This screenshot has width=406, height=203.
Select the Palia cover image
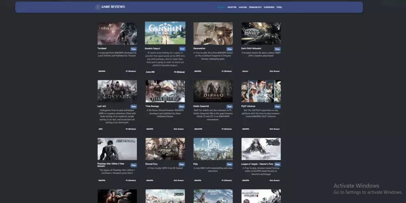point(213,149)
